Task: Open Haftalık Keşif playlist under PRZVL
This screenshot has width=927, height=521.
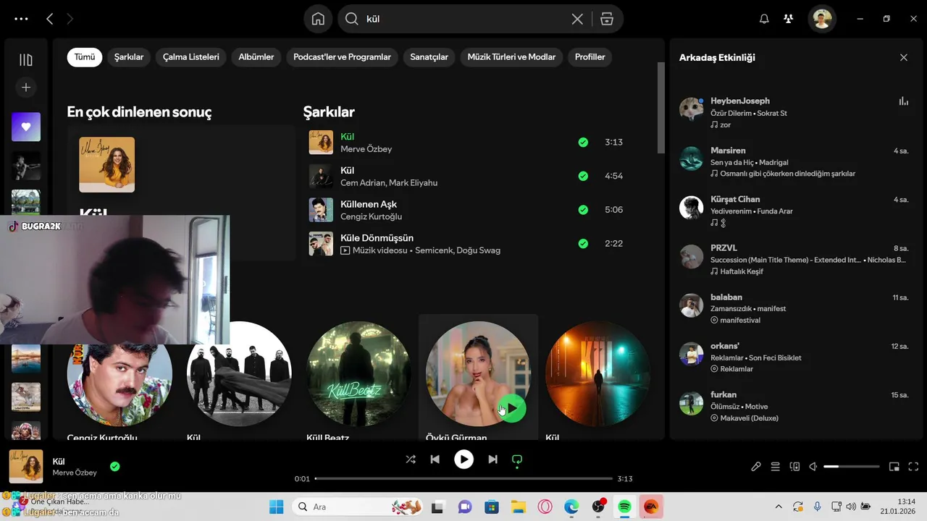Action: click(742, 271)
